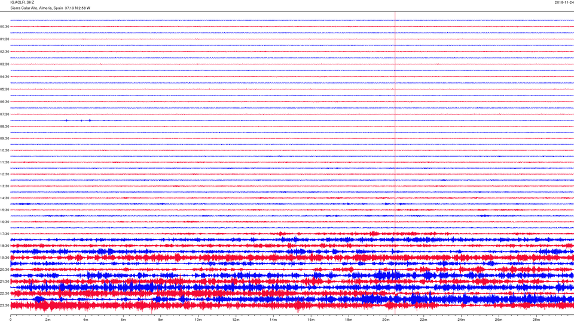Click the 00:30 row time label
574x322 pixels.
click(x=5, y=27)
